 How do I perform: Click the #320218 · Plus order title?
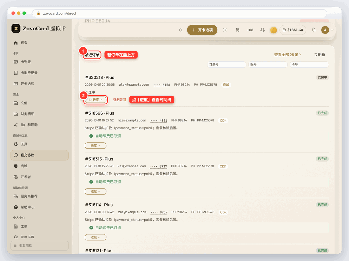[x=100, y=78]
